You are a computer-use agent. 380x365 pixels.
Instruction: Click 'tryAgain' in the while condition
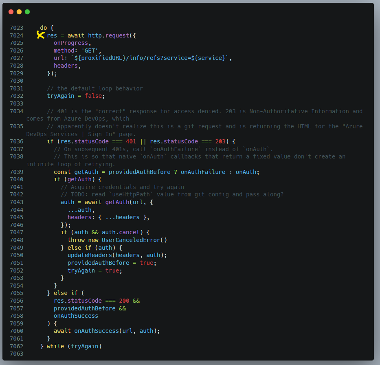85,346
